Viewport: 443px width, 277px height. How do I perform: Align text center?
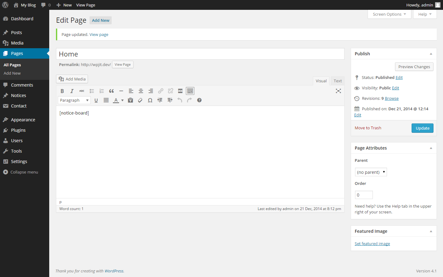point(141,91)
